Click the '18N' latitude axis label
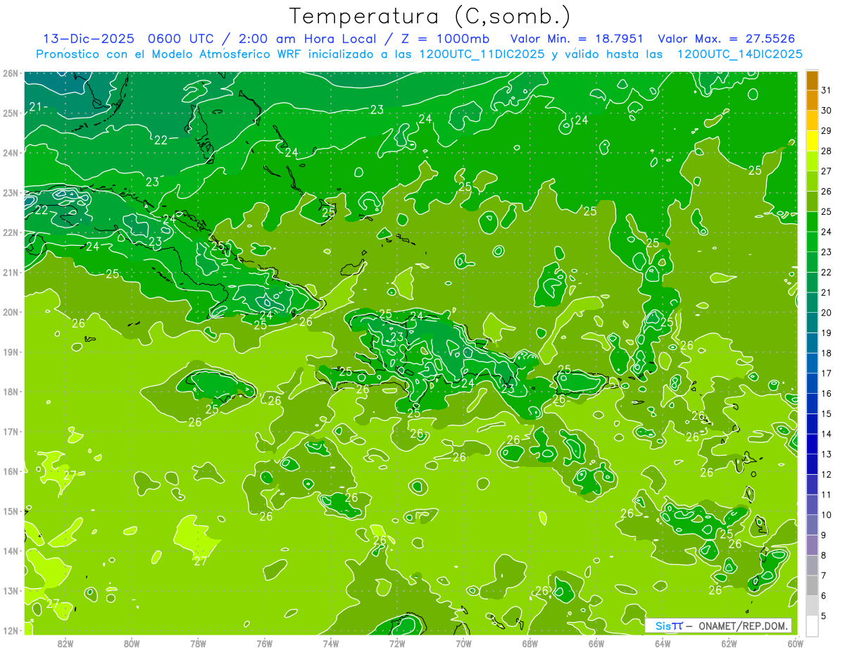 click(x=11, y=392)
